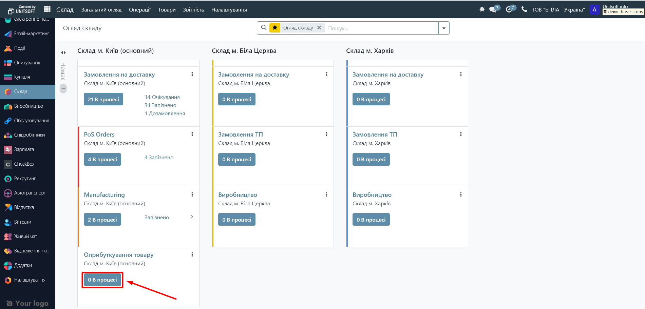Open the Звітність menu
Screen dimensions: 645x309
click(193, 10)
